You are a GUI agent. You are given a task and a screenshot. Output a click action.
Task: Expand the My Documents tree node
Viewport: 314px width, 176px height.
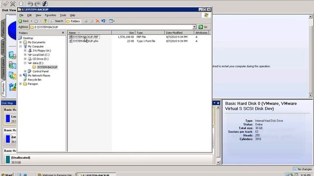[x=21, y=43]
